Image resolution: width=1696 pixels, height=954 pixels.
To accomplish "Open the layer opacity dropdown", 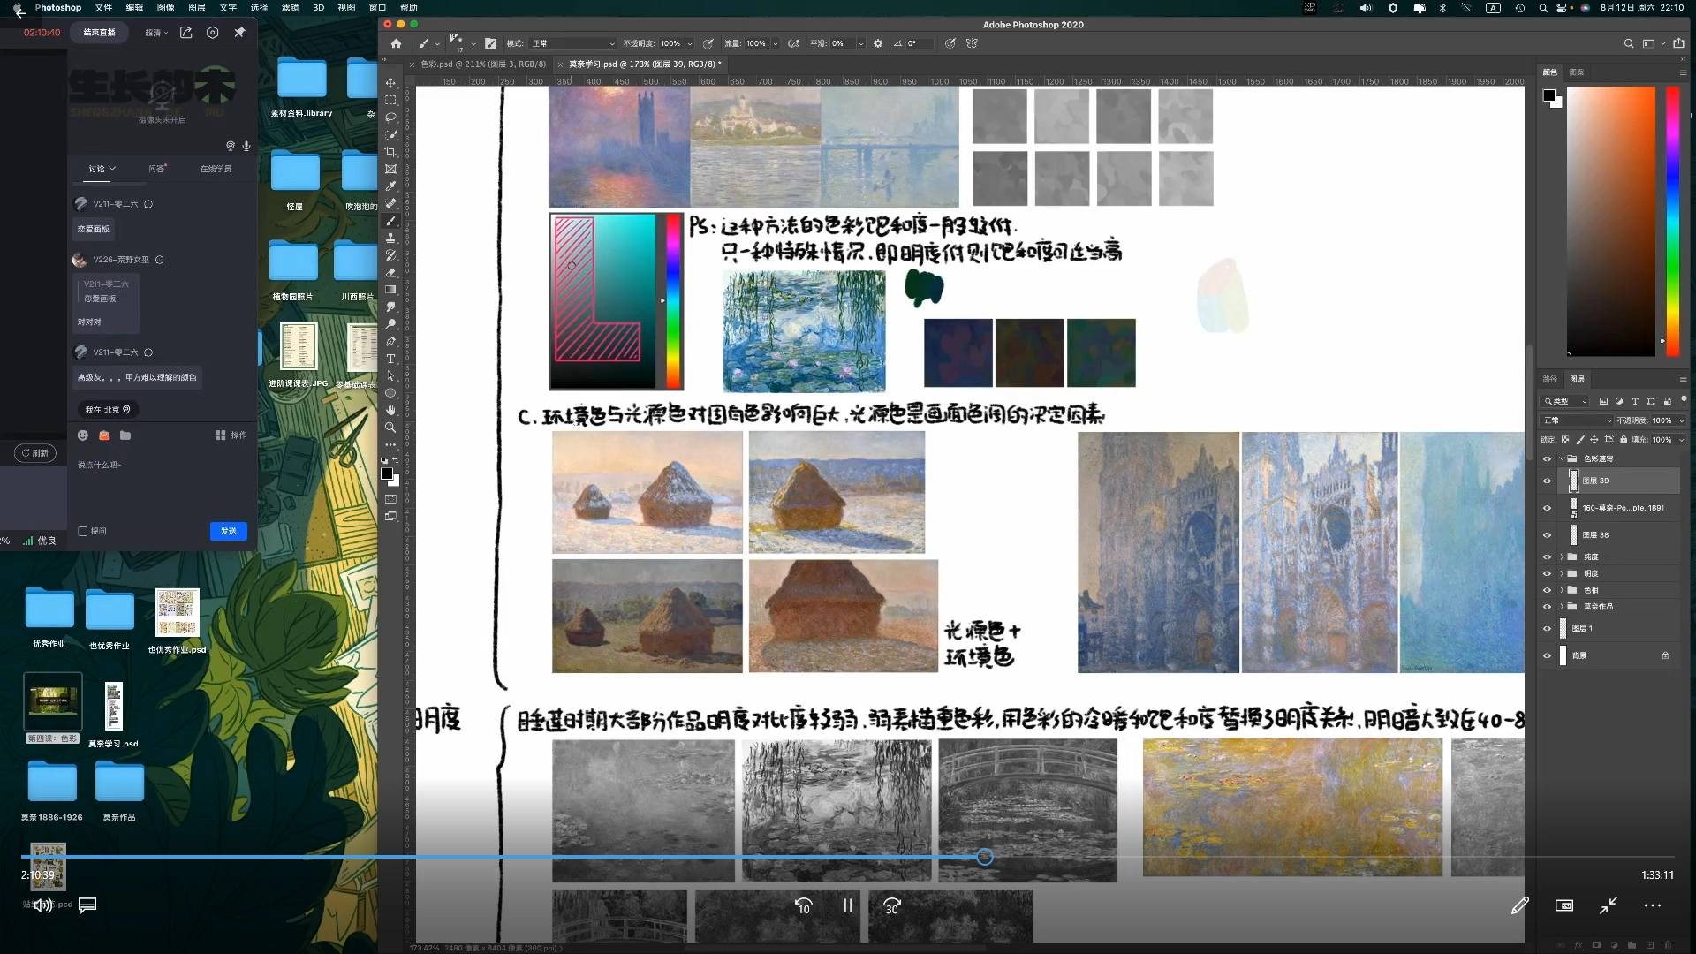I will point(1681,420).
